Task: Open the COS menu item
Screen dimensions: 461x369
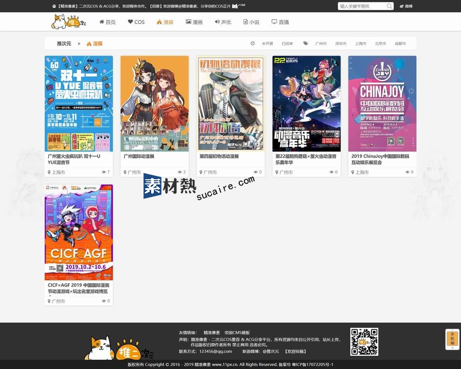Action: (x=136, y=22)
